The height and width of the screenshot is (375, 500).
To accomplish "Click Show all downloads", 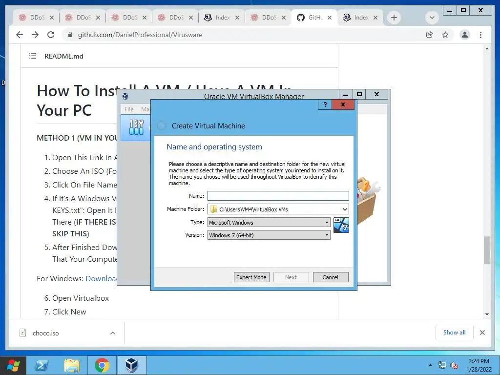I will (x=455, y=333).
